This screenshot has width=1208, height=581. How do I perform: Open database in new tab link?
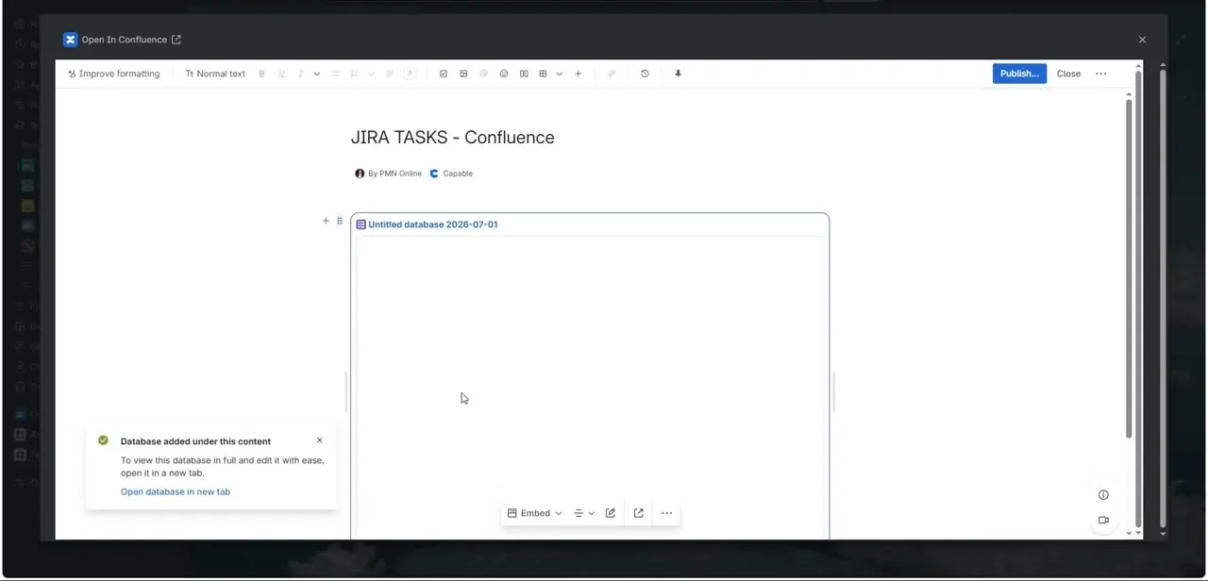(x=176, y=491)
